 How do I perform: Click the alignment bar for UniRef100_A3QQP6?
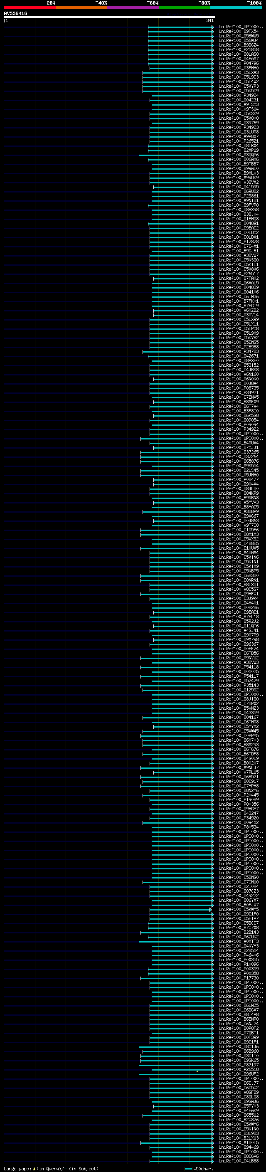pos(176,155)
